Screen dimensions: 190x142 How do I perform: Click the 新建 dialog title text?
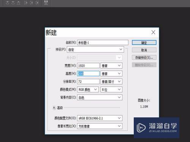pos(51,33)
